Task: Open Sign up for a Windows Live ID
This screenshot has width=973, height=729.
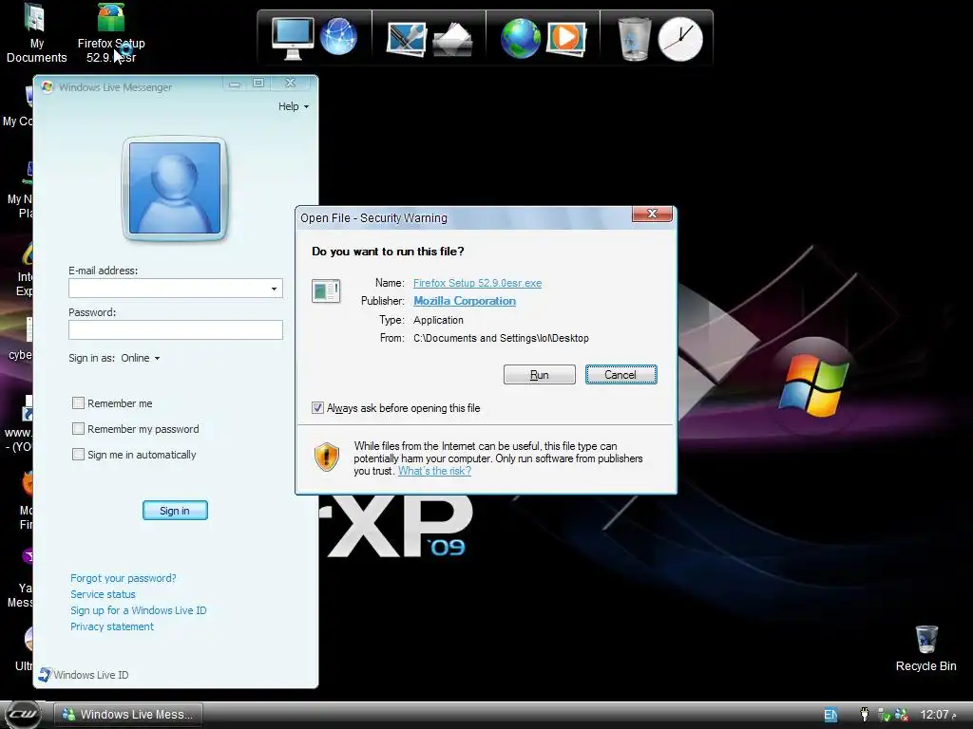Action: click(139, 610)
